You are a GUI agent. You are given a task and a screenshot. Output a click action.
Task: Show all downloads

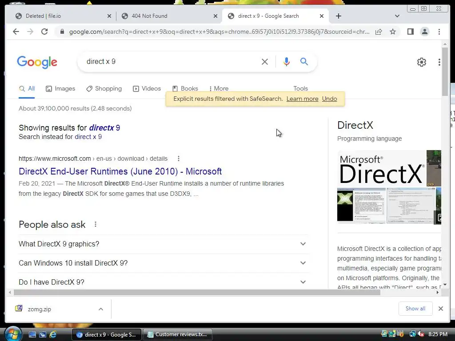click(x=415, y=309)
